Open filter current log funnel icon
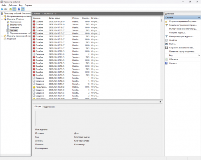 166,36
